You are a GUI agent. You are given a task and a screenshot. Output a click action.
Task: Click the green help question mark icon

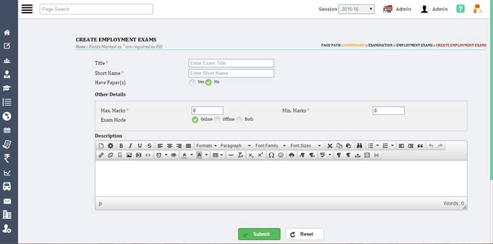coord(461,9)
